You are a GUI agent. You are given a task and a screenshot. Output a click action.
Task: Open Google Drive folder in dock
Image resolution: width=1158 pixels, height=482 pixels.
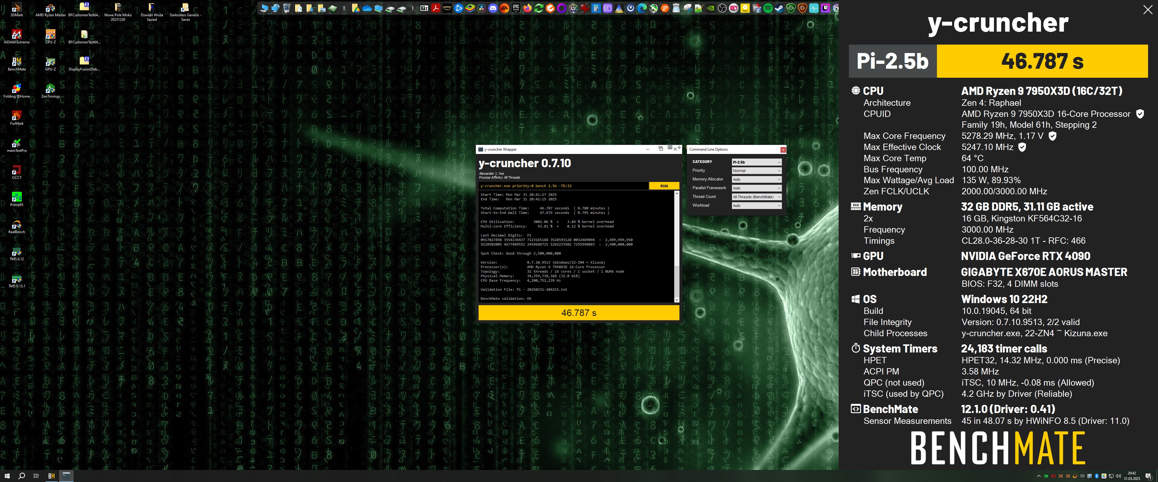coord(356,8)
